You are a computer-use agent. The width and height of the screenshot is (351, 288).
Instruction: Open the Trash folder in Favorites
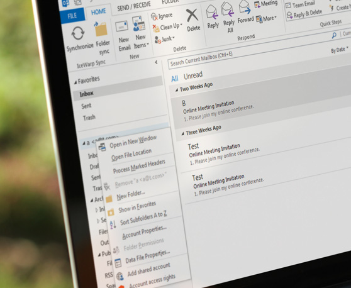click(89, 117)
